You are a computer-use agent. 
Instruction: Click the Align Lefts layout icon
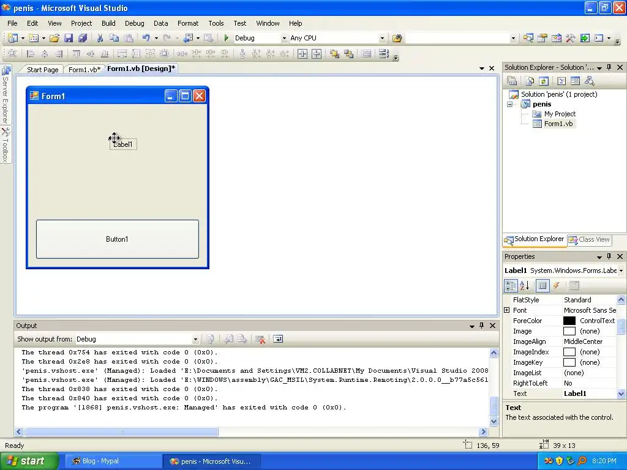click(x=30, y=54)
